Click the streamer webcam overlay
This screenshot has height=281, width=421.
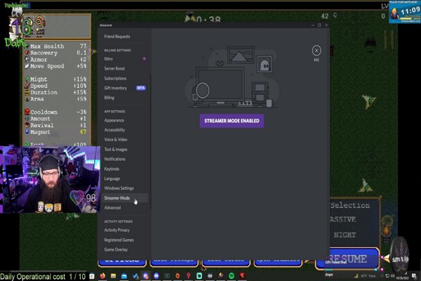[x=50, y=180]
